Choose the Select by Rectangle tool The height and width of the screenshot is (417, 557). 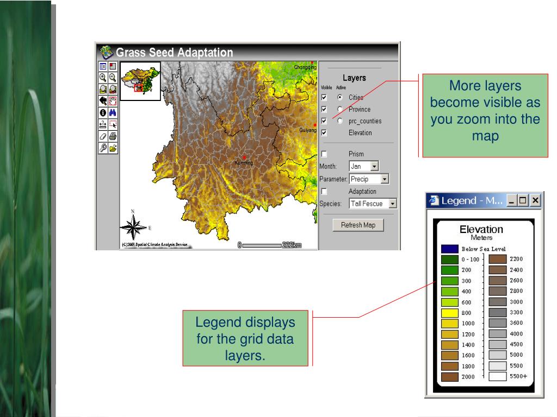click(113, 124)
